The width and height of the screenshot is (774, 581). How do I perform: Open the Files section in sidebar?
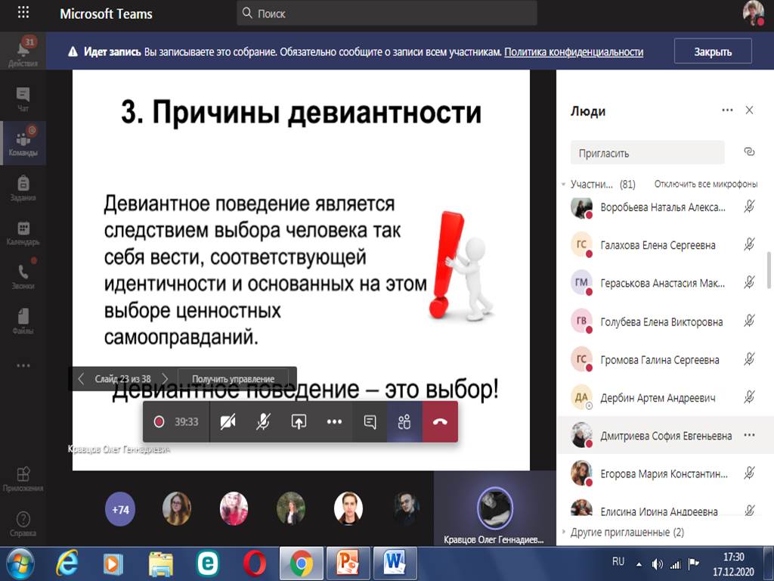coord(23,320)
